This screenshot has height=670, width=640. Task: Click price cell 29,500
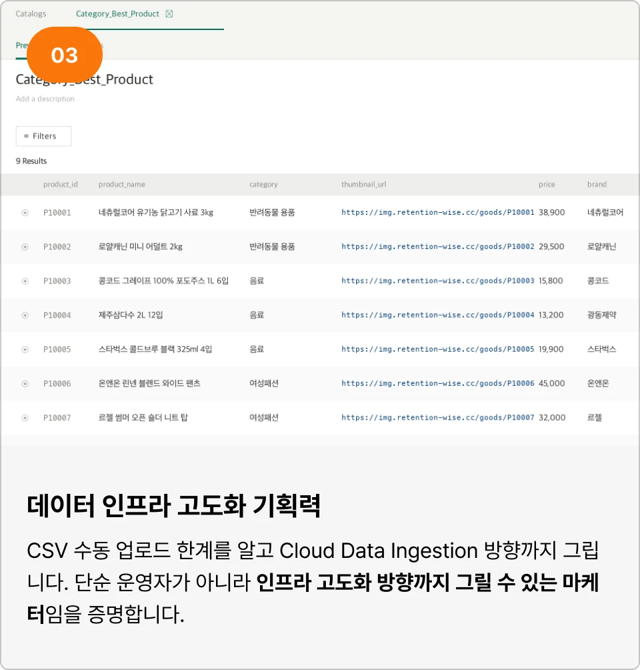551,246
